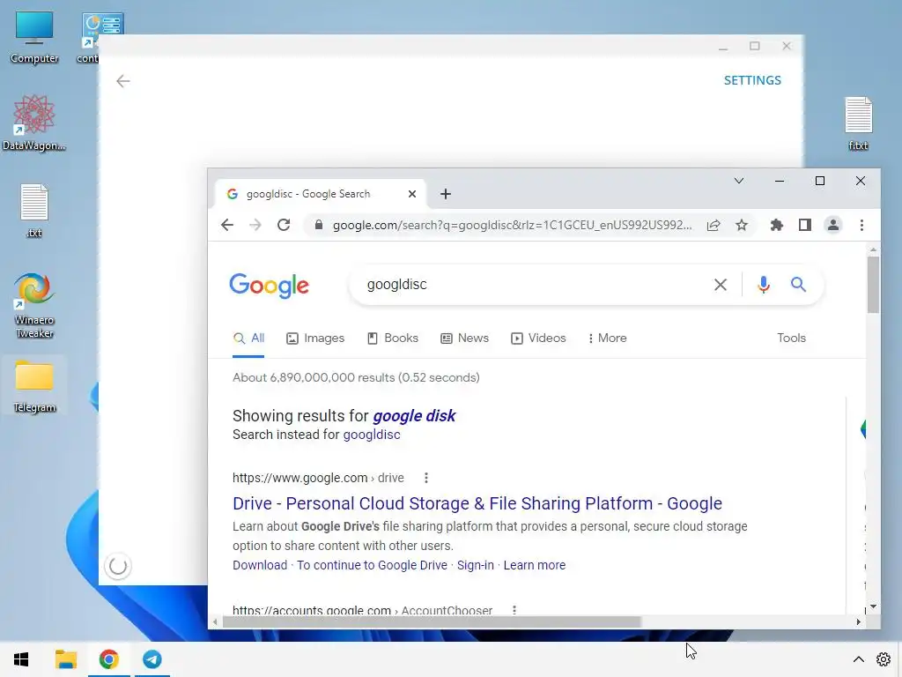902x677 pixels.
Task: Switch to Videos results
Action: click(x=538, y=338)
